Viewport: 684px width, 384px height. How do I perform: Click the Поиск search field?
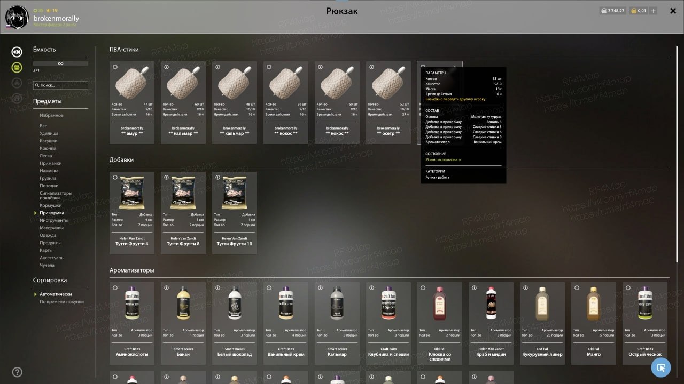[60, 85]
